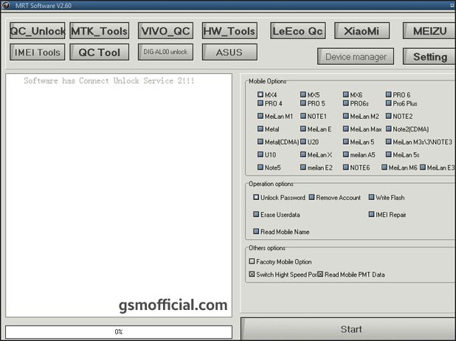The height and width of the screenshot is (341, 456).
Task: Select the MeiLan Max checkbox
Action: [346, 128]
